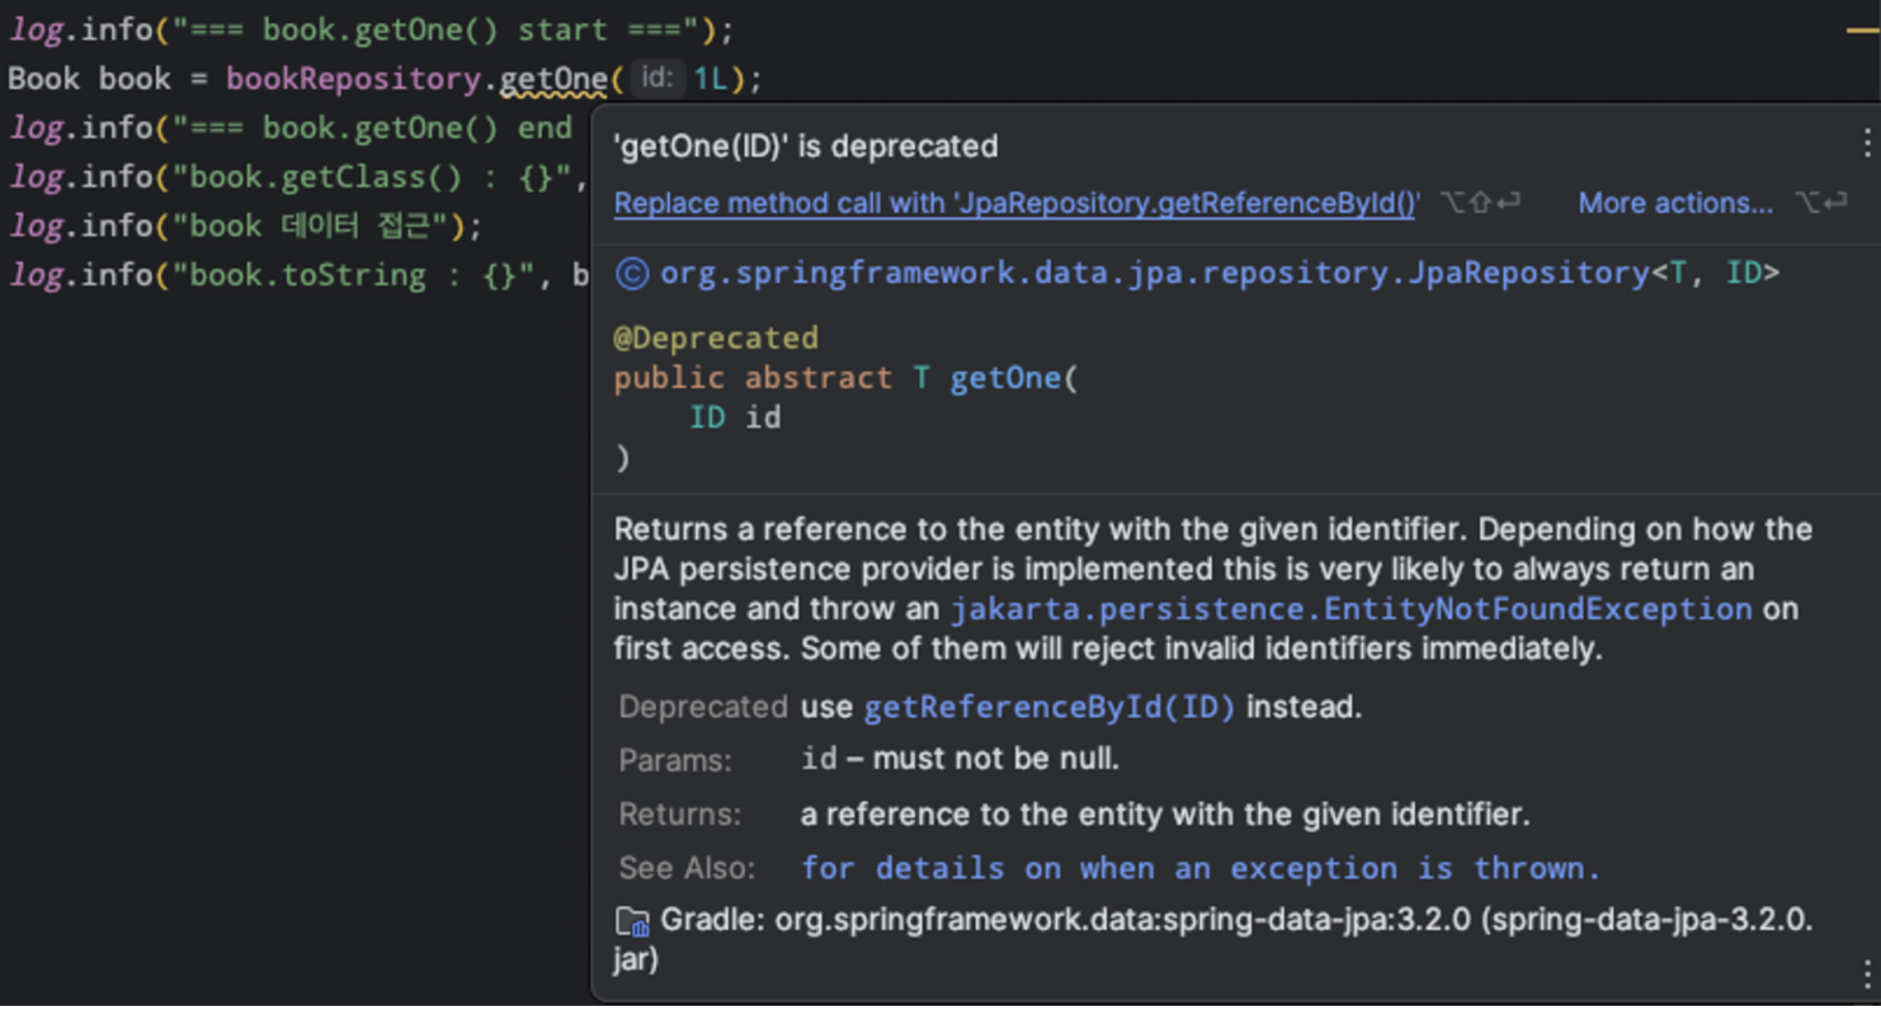Image resolution: width=1881 pixels, height=1010 pixels.
Task: Open More actions... link
Action: pyautogui.click(x=1675, y=203)
